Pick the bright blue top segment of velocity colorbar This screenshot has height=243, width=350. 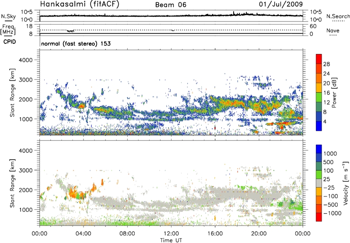click(319, 149)
